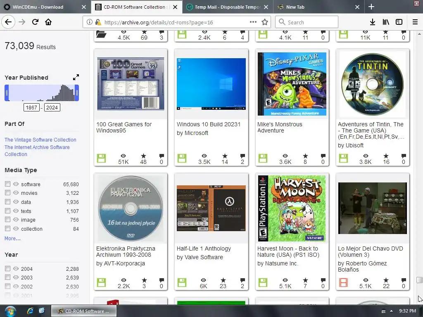Focus the browser Search box
423x317 pixels.
click(307, 22)
